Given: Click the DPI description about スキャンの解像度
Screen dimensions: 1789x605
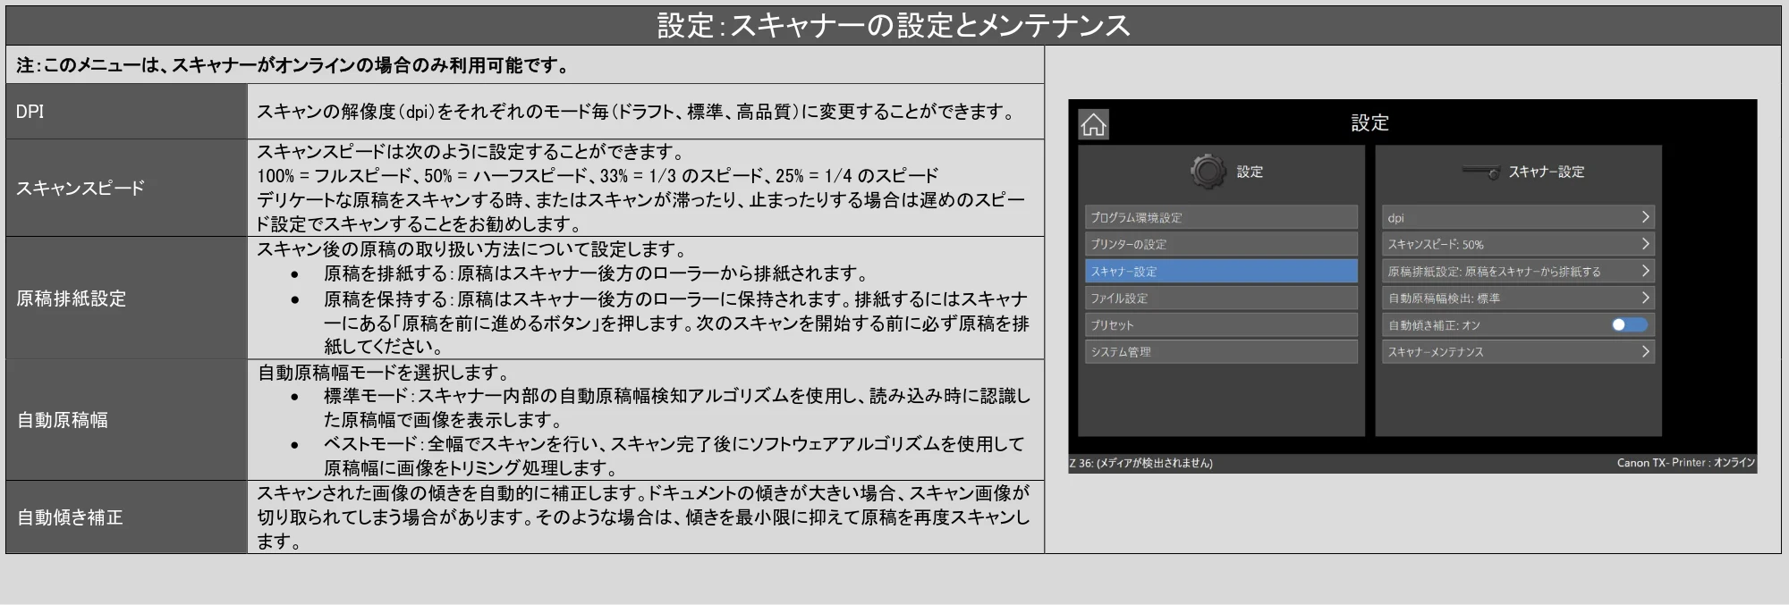Looking at the screenshot, I should click(x=637, y=112).
